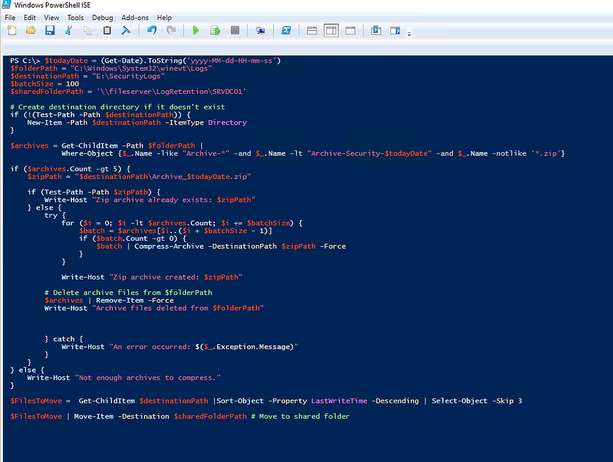Show script pane maximized
Image resolution: width=613 pixels, height=462 pixels.
pos(351,31)
